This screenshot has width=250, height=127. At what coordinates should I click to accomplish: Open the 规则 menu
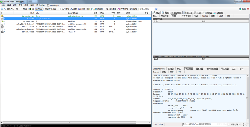tap(15, 5)
